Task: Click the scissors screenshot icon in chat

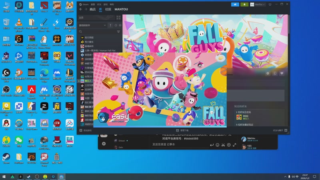Action: pyautogui.click(x=223, y=145)
